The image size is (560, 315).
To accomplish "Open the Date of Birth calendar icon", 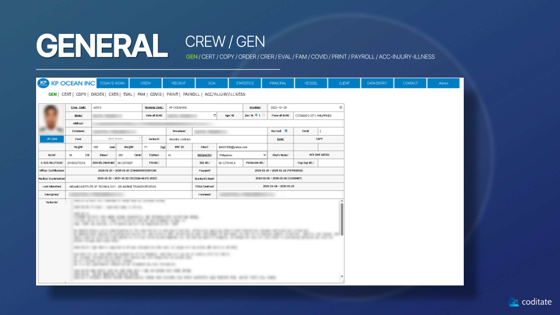I will 214,116.
